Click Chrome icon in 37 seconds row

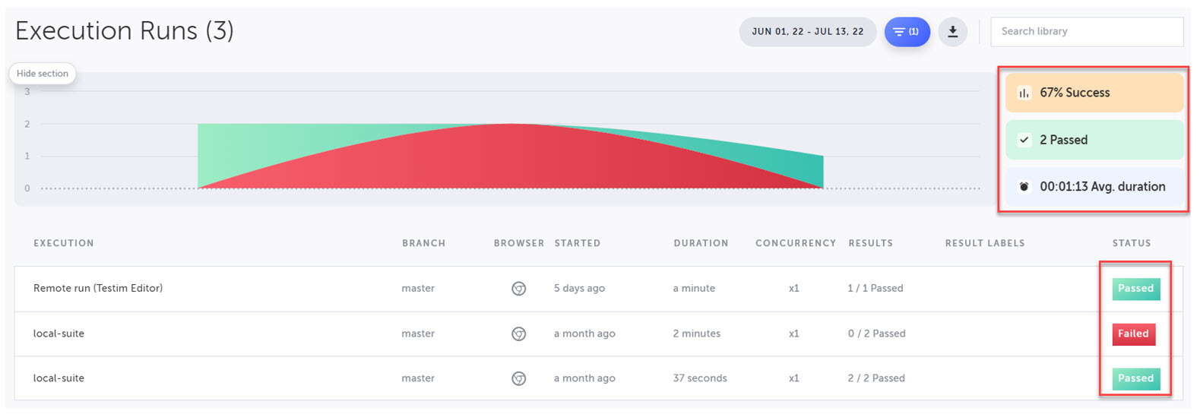518,378
